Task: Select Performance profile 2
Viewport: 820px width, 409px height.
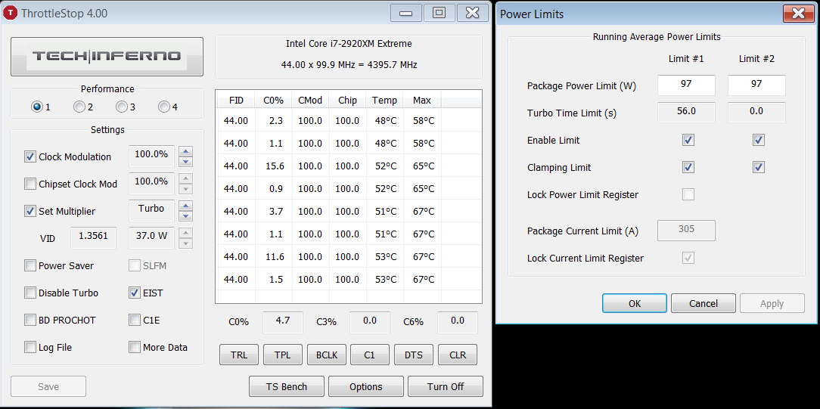Action: [79, 107]
